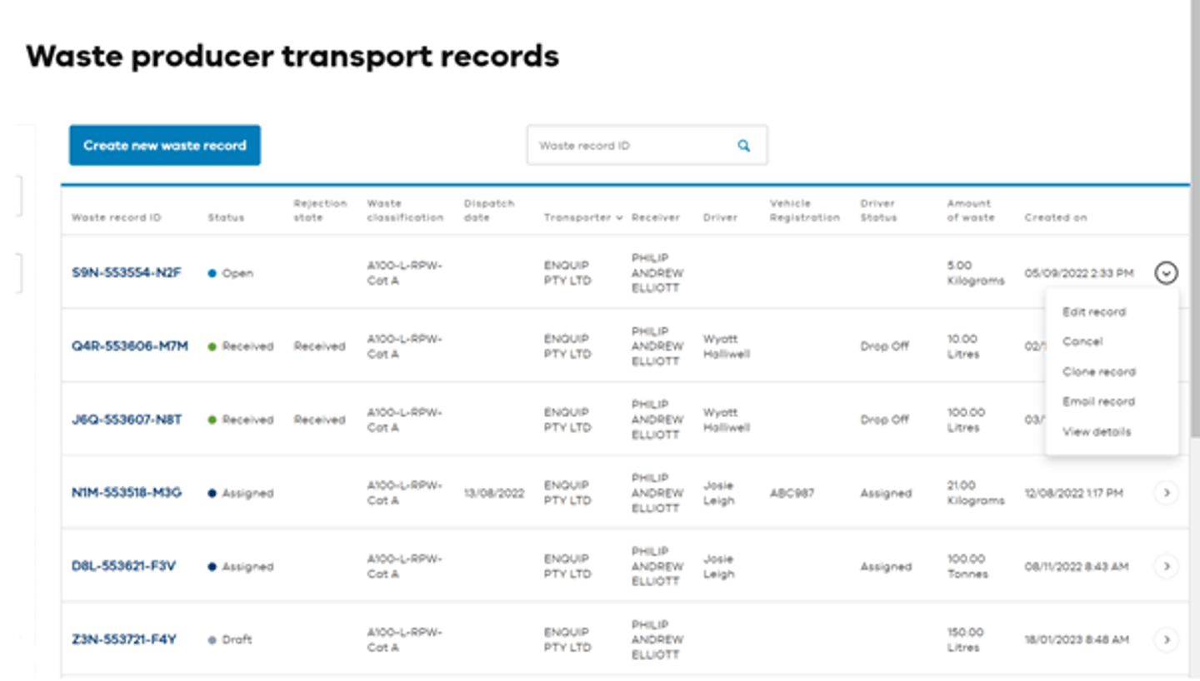Open the actions arrow for N1M-553518-M3G
Image resolution: width=1200 pixels, height=681 pixels.
(1166, 493)
